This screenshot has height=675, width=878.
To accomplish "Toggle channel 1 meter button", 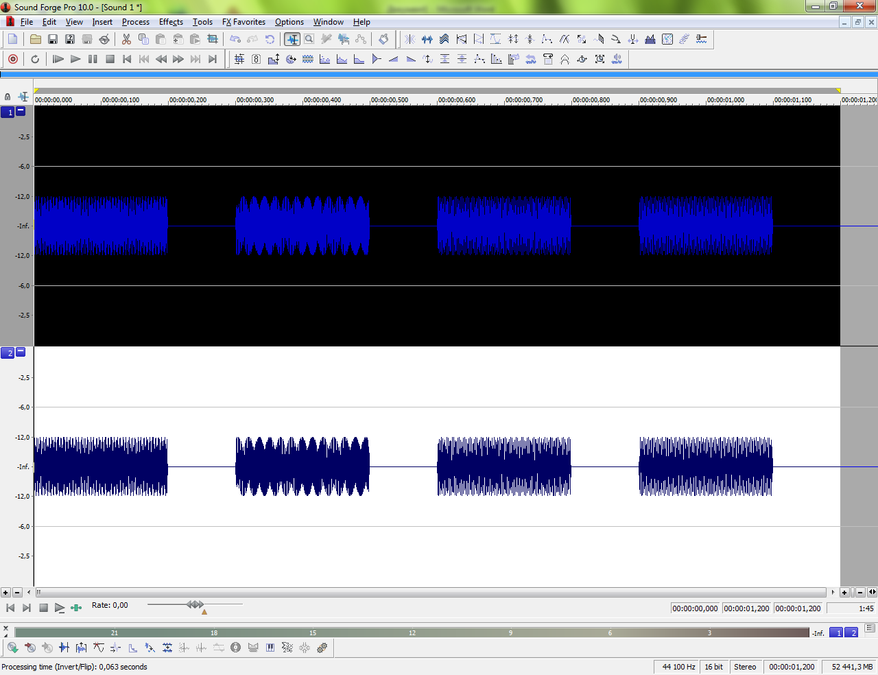I will 836,632.
